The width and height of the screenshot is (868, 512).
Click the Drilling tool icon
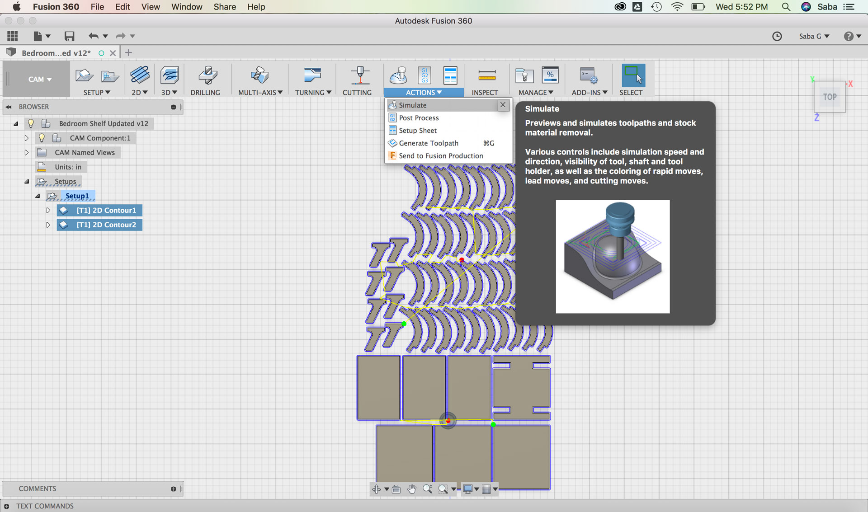click(208, 75)
